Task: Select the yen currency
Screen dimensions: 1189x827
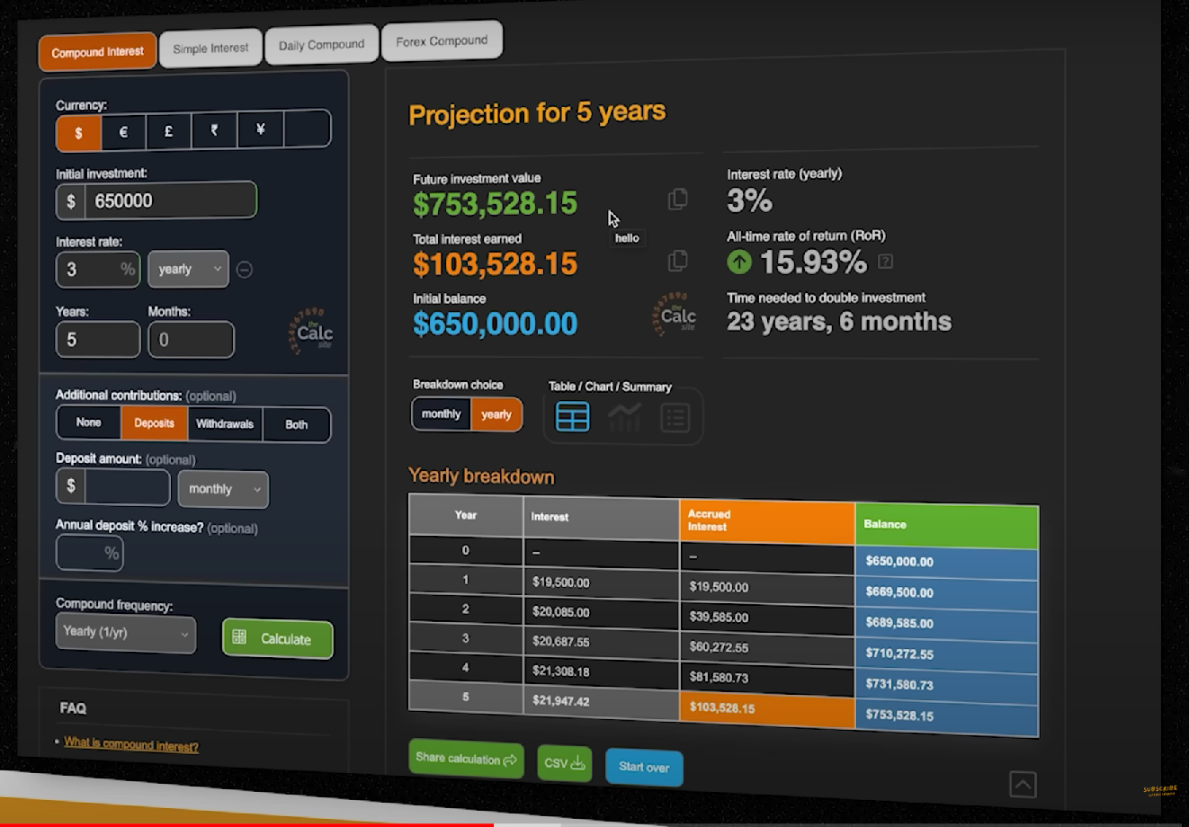Action: click(260, 129)
